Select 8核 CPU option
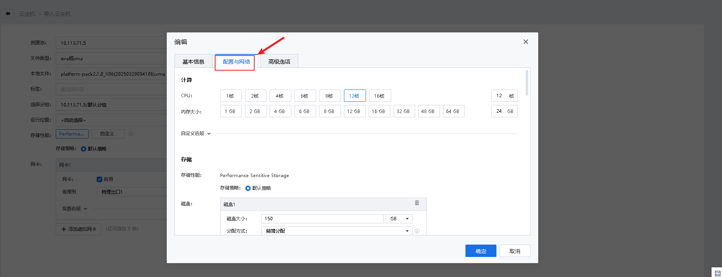Image resolution: width=722 pixels, height=277 pixels. pos(330,96)
